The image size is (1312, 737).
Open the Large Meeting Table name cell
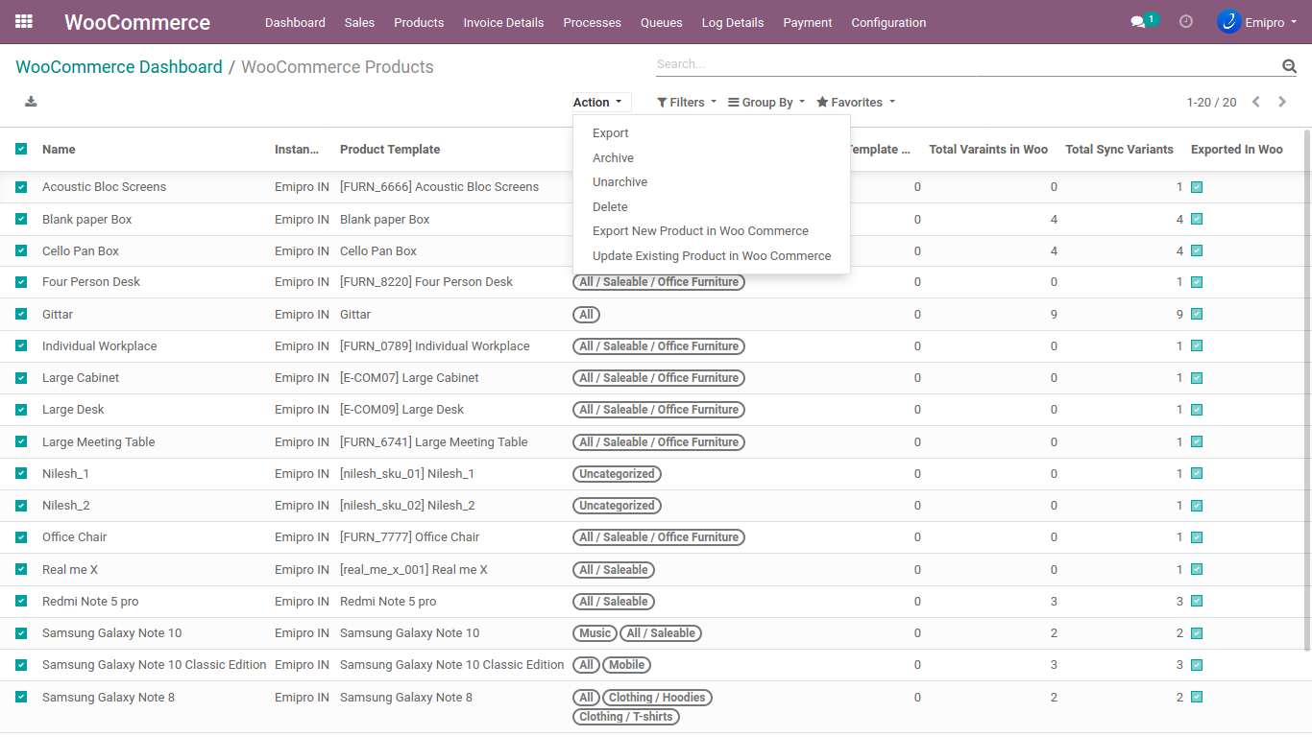click(x=98, y=442)
